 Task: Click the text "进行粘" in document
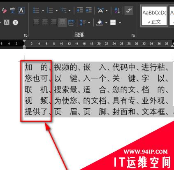click(153, 68)
